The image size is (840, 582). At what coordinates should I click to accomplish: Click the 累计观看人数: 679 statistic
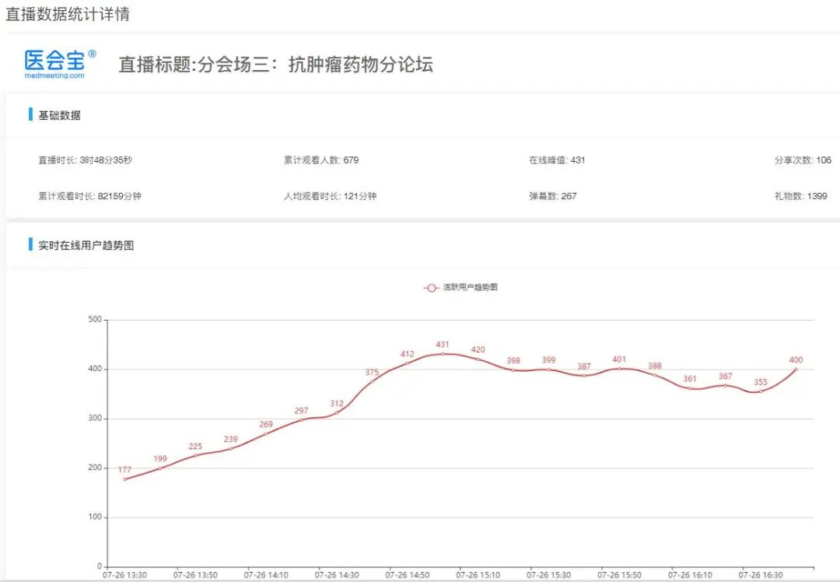321,160
